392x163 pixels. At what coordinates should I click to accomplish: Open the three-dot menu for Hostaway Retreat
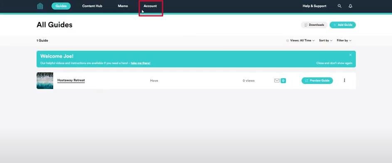coord(345,80)
